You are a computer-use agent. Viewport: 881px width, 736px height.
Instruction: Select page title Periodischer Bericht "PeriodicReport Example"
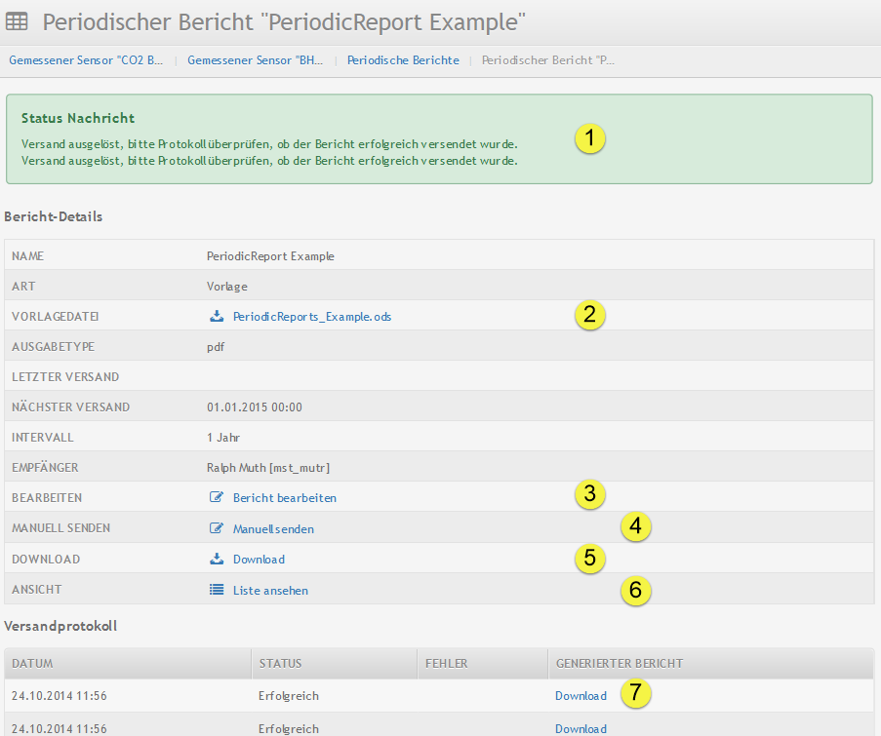284,22
